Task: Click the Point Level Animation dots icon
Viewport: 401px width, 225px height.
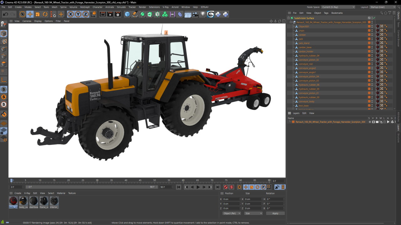Action: coord(269,187)
